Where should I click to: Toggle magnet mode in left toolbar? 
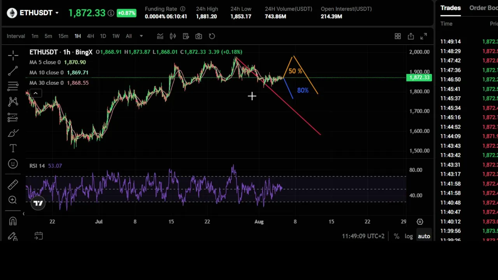[x=13, y=221]
